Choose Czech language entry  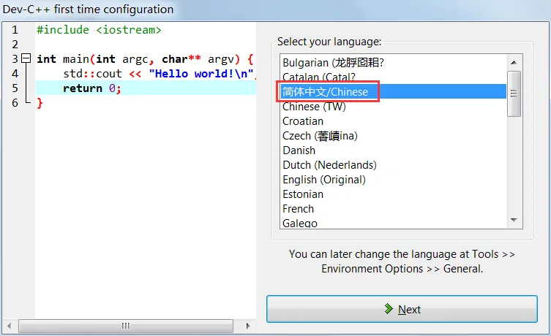click(393, 136)
